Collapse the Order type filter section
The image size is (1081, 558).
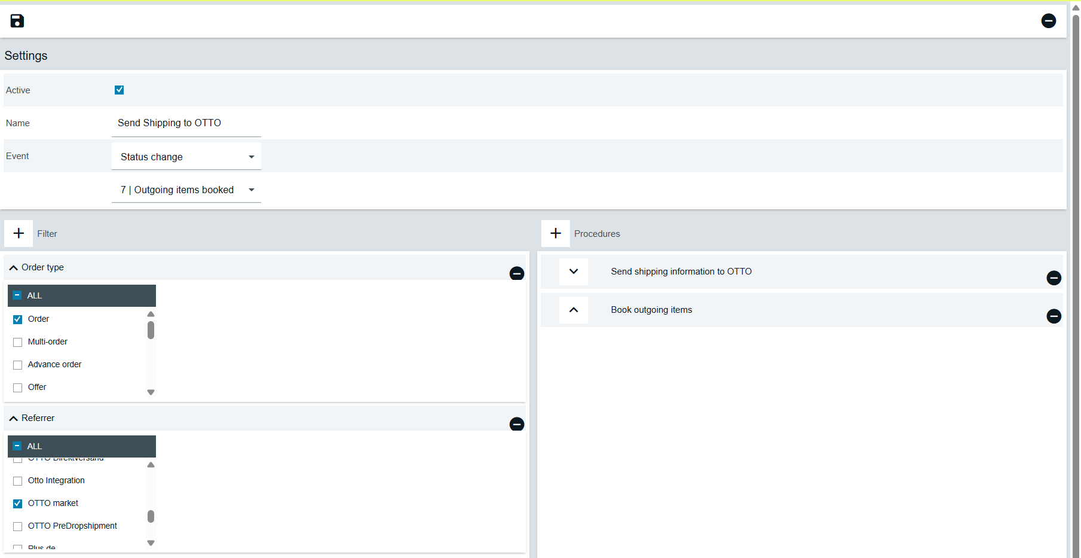point(14,268)
